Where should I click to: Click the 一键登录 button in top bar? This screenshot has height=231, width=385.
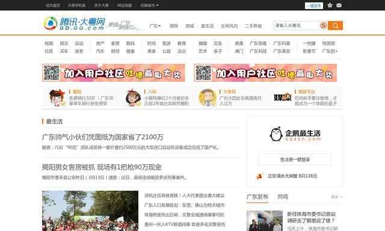point(314,5)
